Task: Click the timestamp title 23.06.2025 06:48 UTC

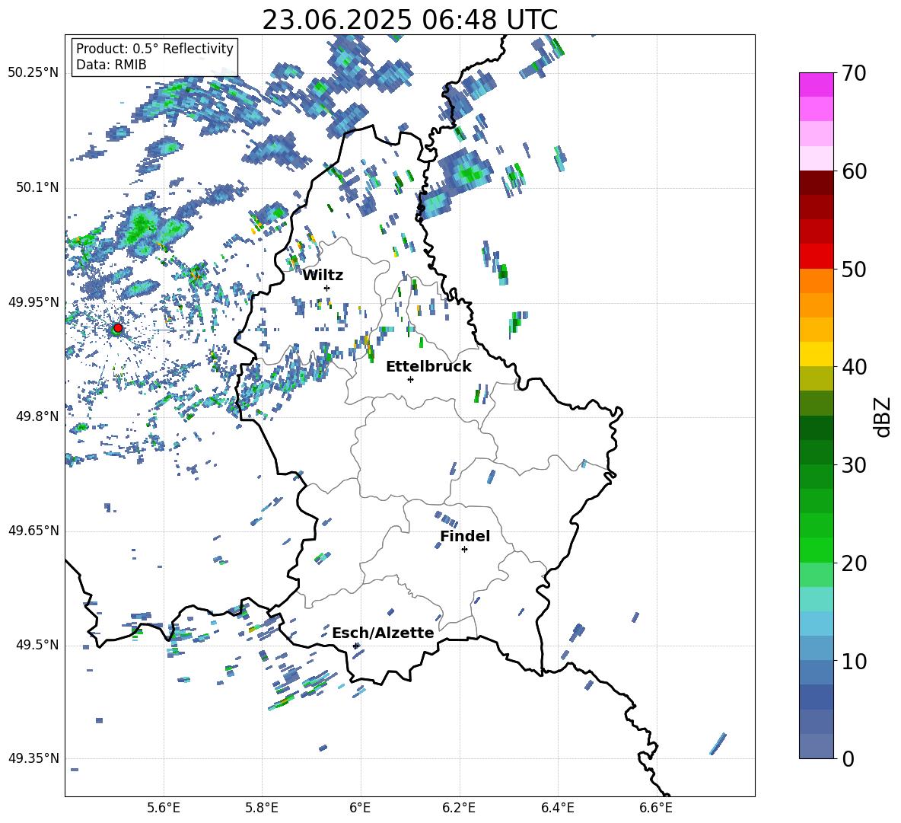Action: pos(409,20)
